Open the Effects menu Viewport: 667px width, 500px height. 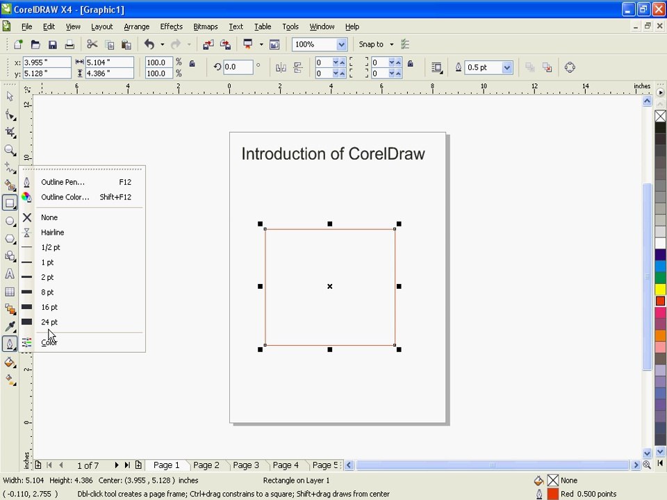[172, 26]
